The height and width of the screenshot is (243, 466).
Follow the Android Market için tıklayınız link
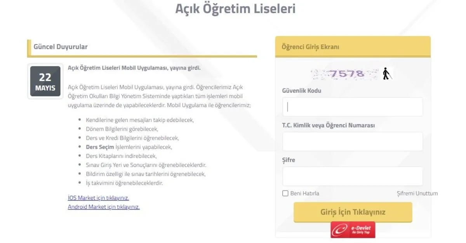tap(104, 207)
